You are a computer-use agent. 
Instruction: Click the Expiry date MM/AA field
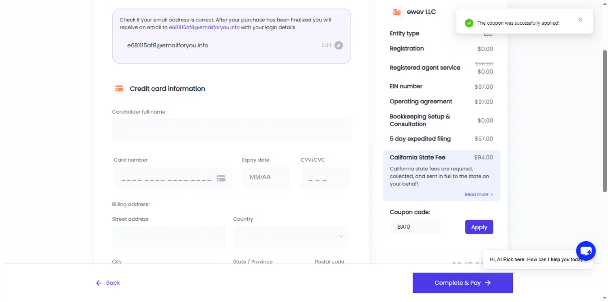coord(266,178)
